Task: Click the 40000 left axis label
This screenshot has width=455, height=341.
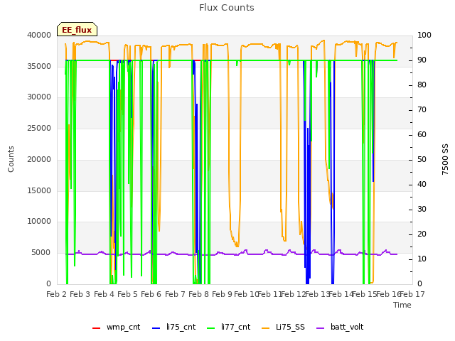Action: [x=39, y=35]
